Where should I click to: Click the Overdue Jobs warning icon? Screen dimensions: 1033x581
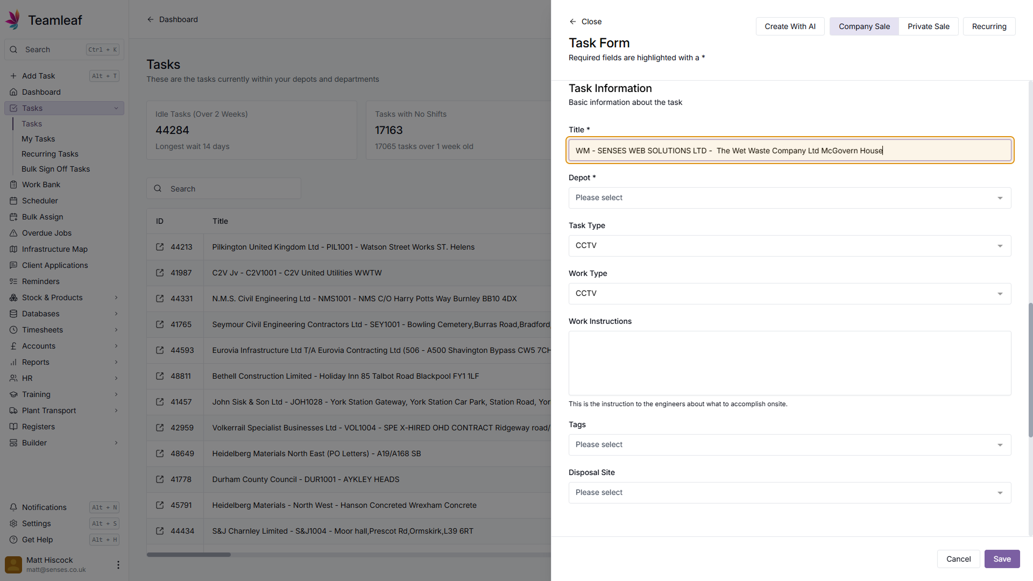coord(13,233)
